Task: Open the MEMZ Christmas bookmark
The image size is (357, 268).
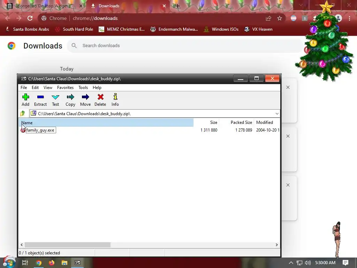Action: pos(122,29)
